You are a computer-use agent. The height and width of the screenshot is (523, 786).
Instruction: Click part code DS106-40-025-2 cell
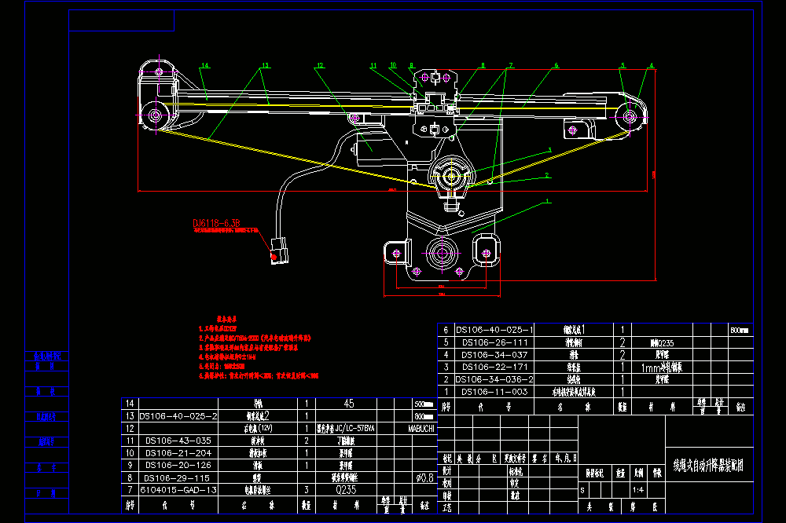click(178, 416)
